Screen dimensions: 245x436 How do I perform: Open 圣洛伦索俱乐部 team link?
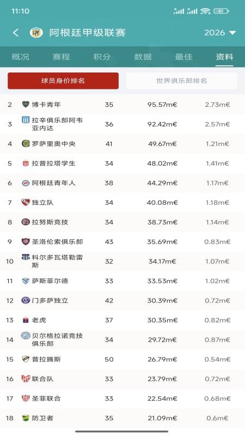pyautogui.click(x=58, y=241)
